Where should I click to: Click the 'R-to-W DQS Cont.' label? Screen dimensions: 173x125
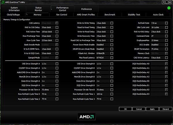[32, 53]
